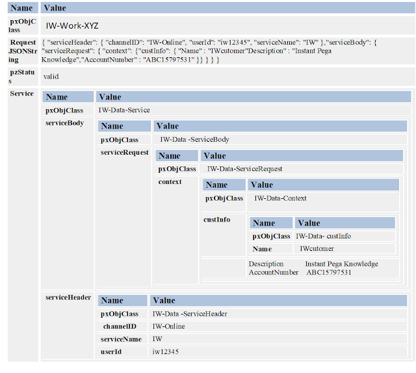Image resolution: width=416 pixels, height=373 pixels.
Task: Select the IW value in serviceName row
Action: (x=157, y=339)
